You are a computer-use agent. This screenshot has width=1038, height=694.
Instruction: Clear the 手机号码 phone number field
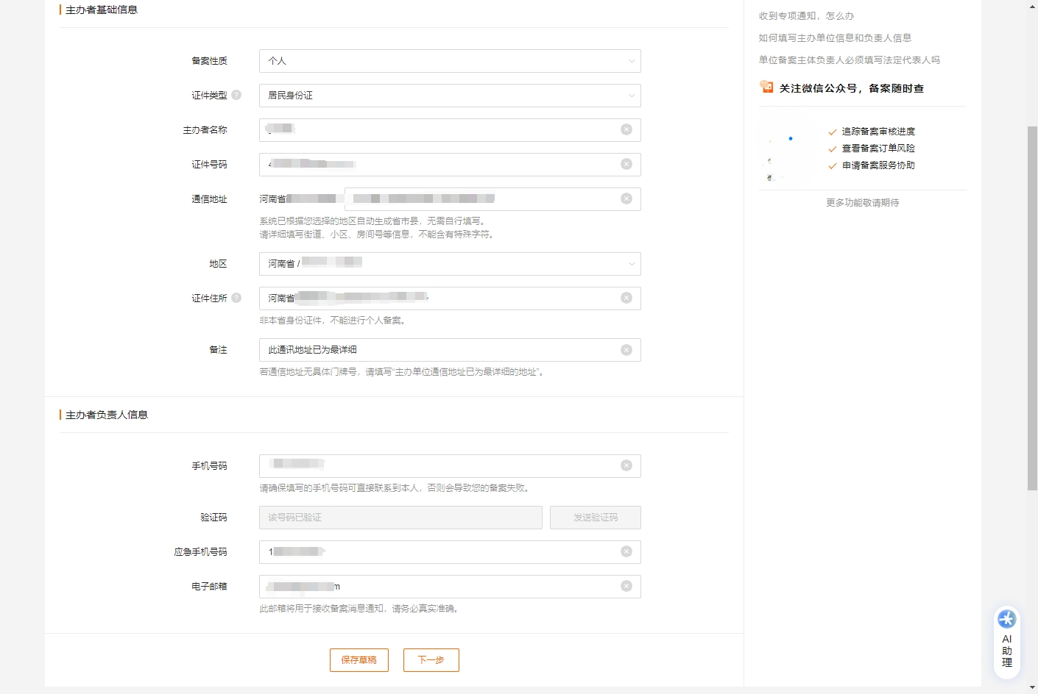click(x=626, y=465)
